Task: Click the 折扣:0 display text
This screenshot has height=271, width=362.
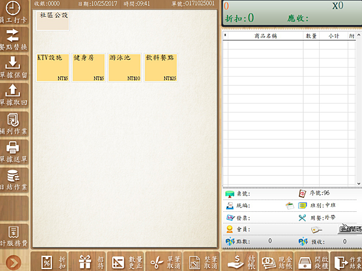Action: click(240, 18)
